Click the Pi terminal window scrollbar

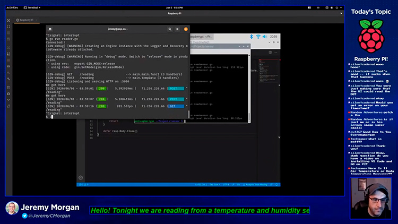pyautogui.click(x=249, y=88)
